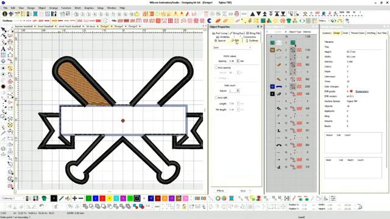Image resolution: width=390 pixels, height=219 pixels.
Task: Click the black up-triangle travel icon
Action: point(253,14)
